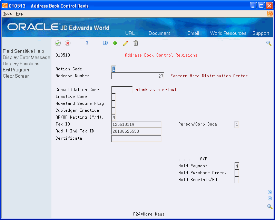This screenshot has width=275, height=220.
Task: Click the red X cancel icon
Action: [x=68, y=43]
